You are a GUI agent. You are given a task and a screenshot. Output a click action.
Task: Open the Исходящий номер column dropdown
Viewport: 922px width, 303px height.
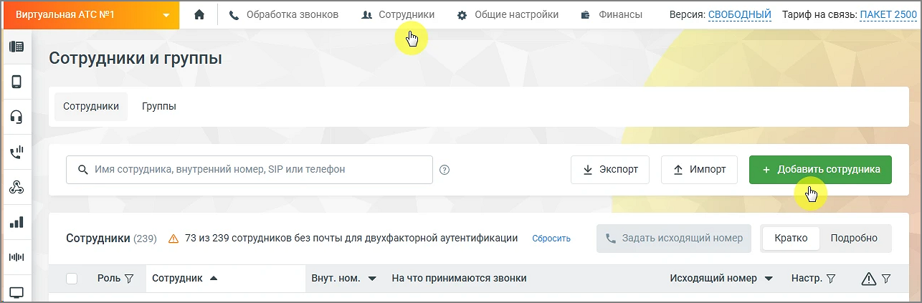click(x=769, y=279)
